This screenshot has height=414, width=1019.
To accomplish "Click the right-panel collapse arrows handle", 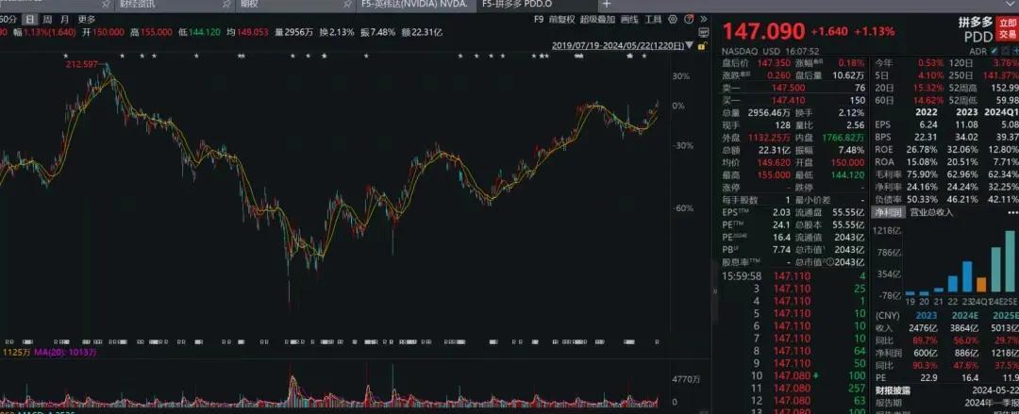I will coord(715,290).
